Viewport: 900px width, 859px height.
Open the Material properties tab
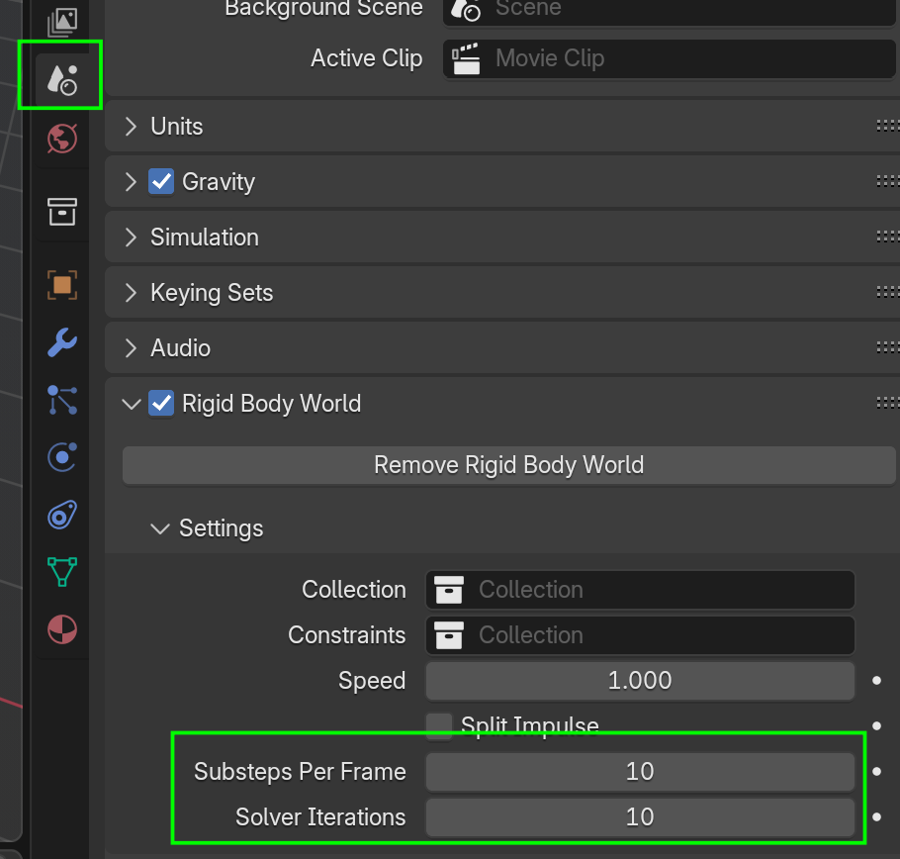62,629
